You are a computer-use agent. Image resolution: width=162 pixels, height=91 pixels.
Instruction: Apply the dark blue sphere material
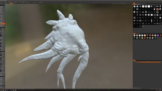point(147,35)
